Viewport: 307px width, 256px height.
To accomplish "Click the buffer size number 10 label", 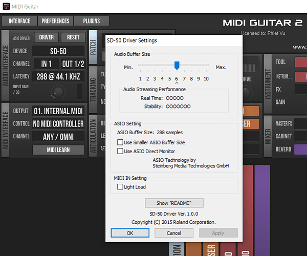I will click(x=206, y=79).
